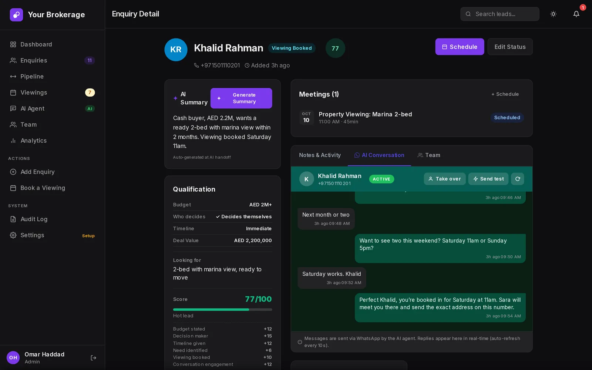The width and height of the screenshot is (592, 370).
Task: Click the purple Schedule button
Action: [x=460, y=47]
